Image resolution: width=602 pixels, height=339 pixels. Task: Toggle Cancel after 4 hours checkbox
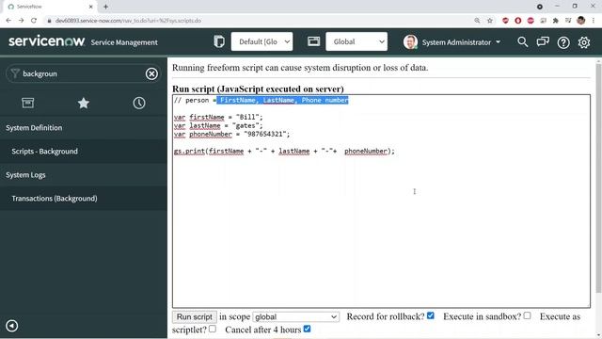point(308,329)
